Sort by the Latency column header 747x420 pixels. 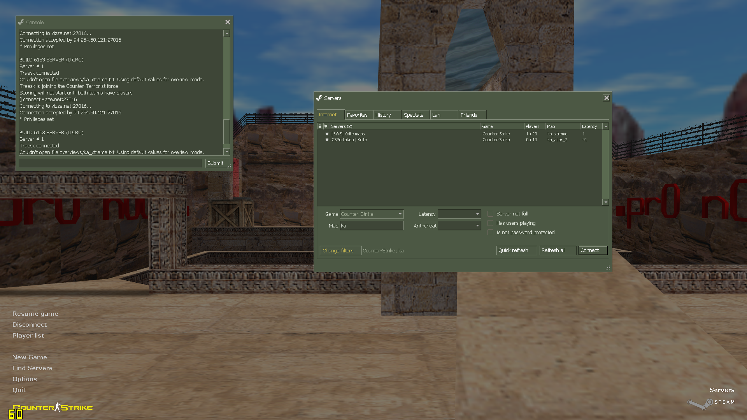click(591, 126)
